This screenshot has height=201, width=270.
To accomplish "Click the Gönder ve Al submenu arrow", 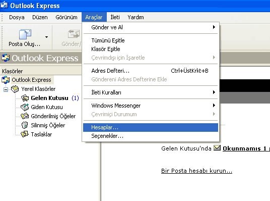I will click(214, 27).
